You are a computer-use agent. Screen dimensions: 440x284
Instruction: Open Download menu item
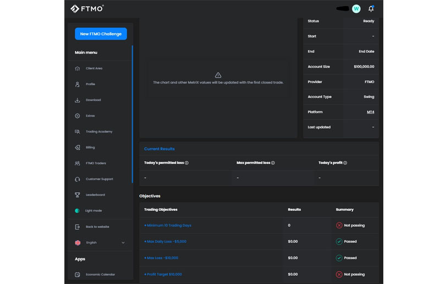point(93,100)
